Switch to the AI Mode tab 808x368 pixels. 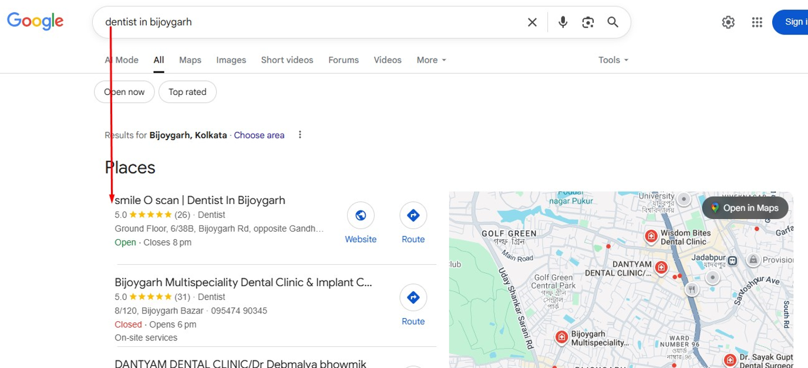coord(122,60)
